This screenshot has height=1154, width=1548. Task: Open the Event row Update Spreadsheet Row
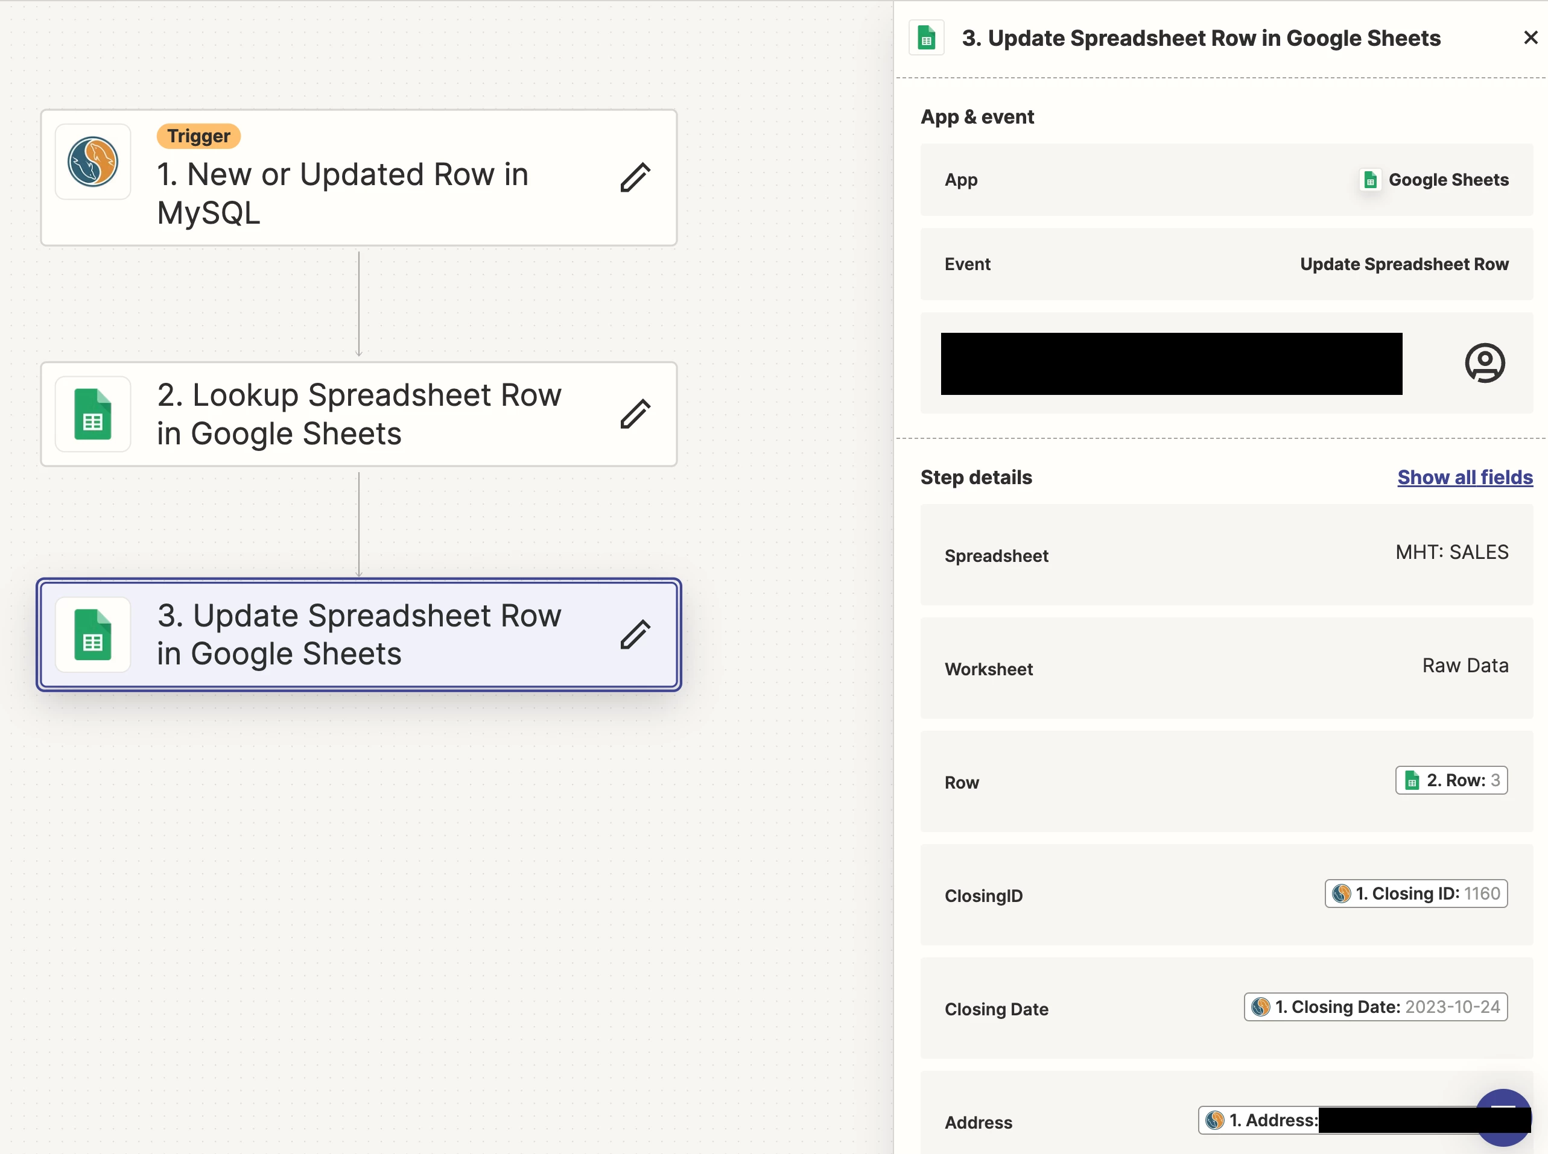click(1226, 264)
